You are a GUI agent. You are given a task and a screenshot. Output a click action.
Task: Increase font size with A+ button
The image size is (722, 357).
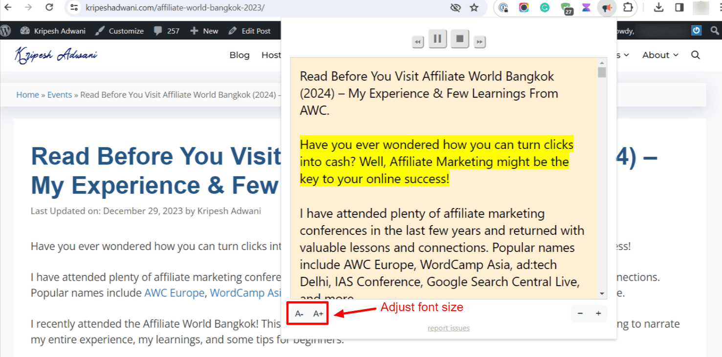pos(318,314)
